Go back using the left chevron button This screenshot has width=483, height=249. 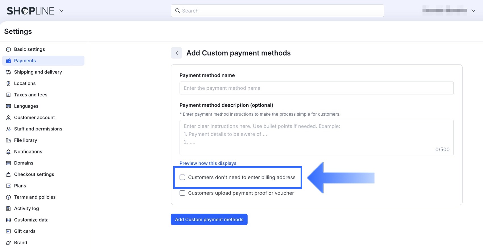pos(176,53)
